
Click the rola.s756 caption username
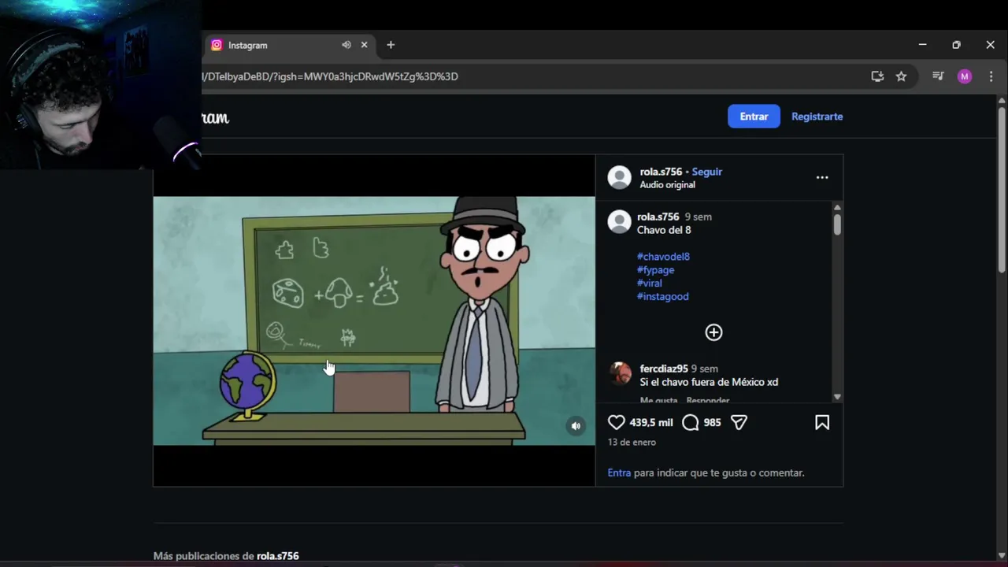[658, 217]
